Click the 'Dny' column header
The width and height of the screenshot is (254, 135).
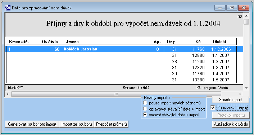coord(171,42)
